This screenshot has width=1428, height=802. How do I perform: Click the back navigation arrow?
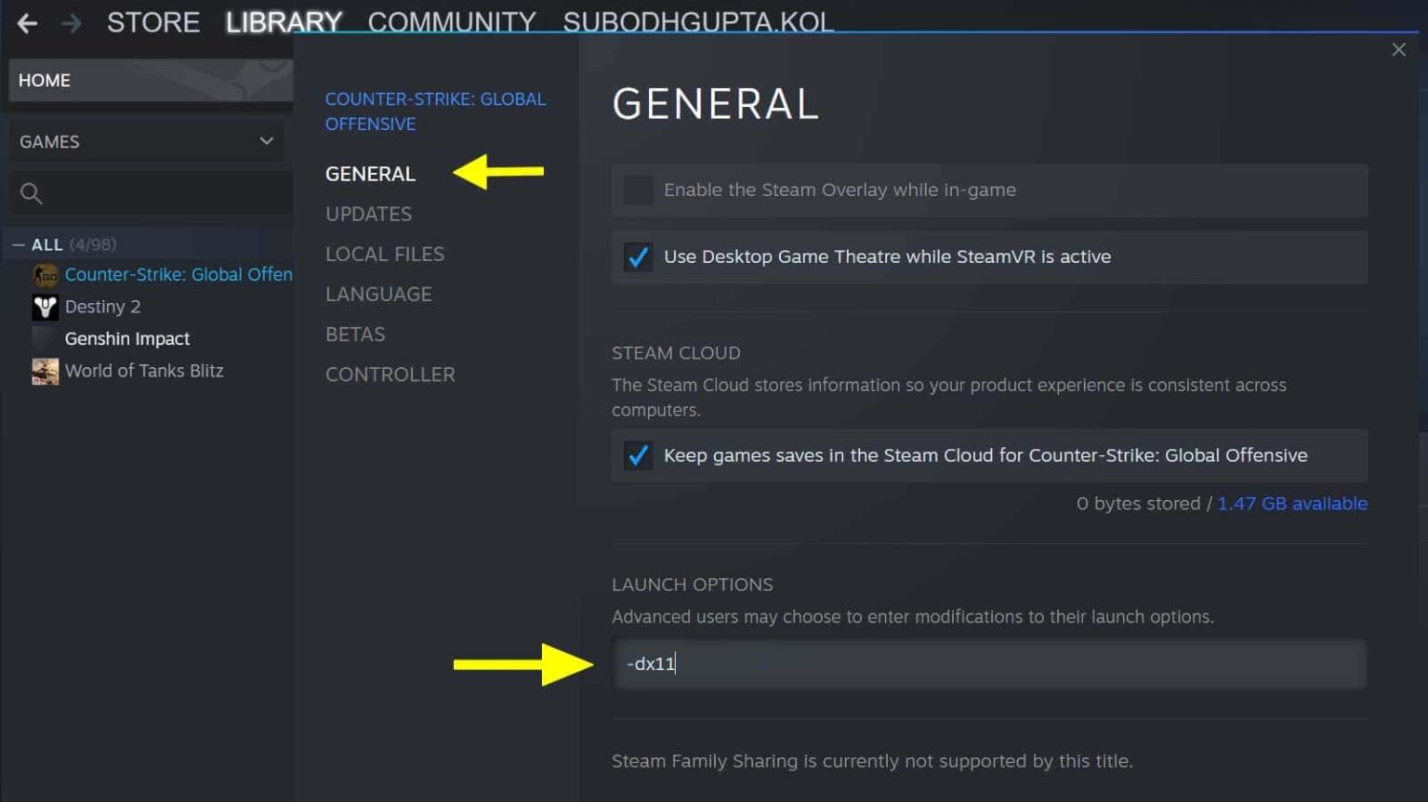(26, 22)
